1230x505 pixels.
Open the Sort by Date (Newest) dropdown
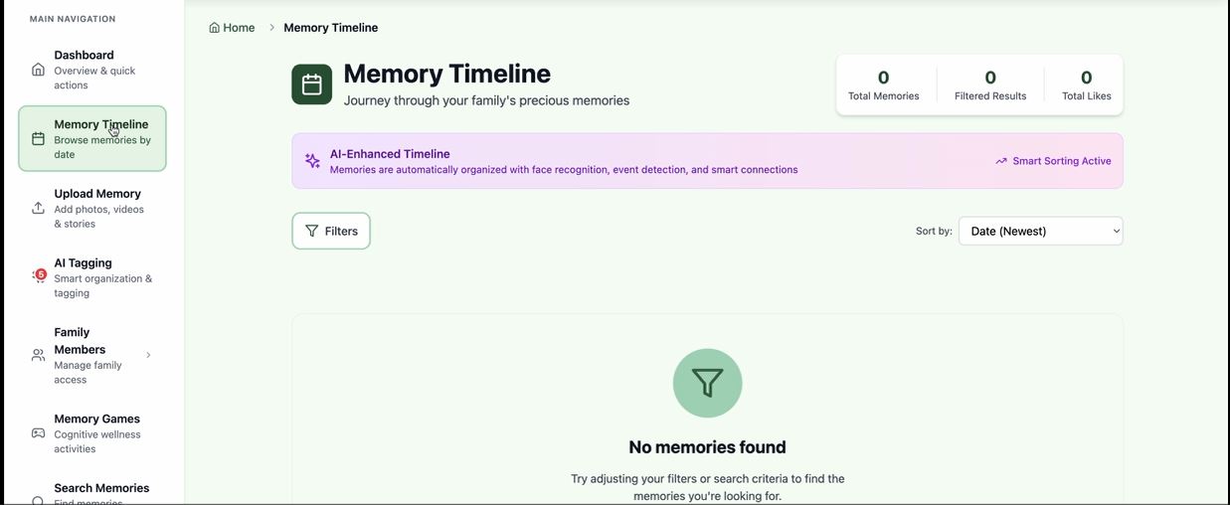1040,231
